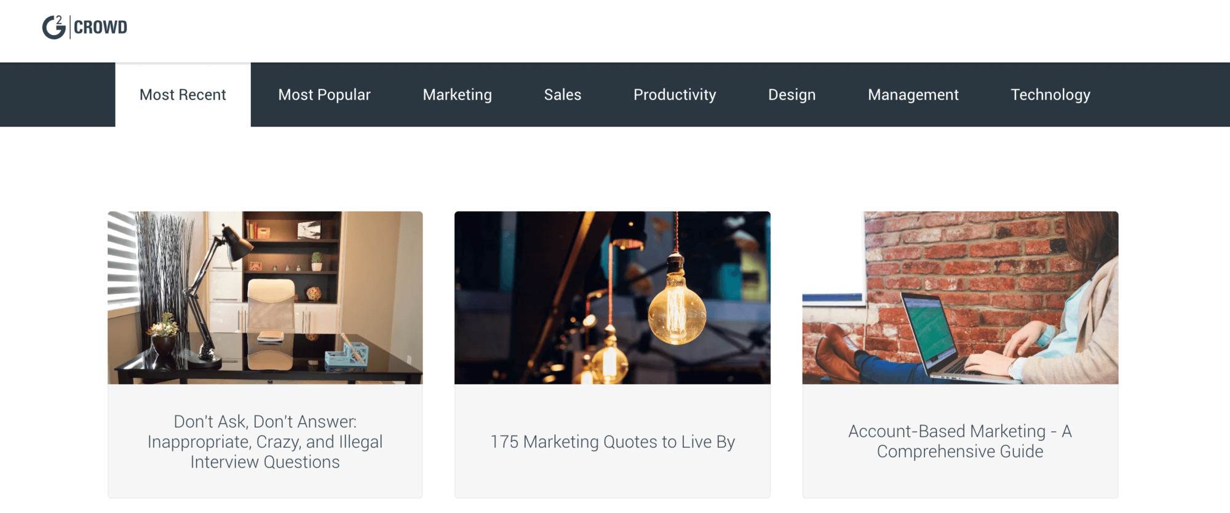This screenshot has height=513, width=1230.
Task: Select the Sales category
Action: click(562, 94)
